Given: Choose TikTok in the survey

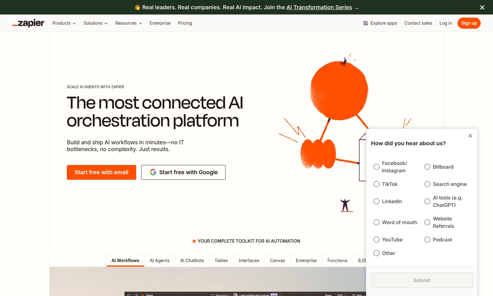Looking at the screenshot, I should 377,184.
